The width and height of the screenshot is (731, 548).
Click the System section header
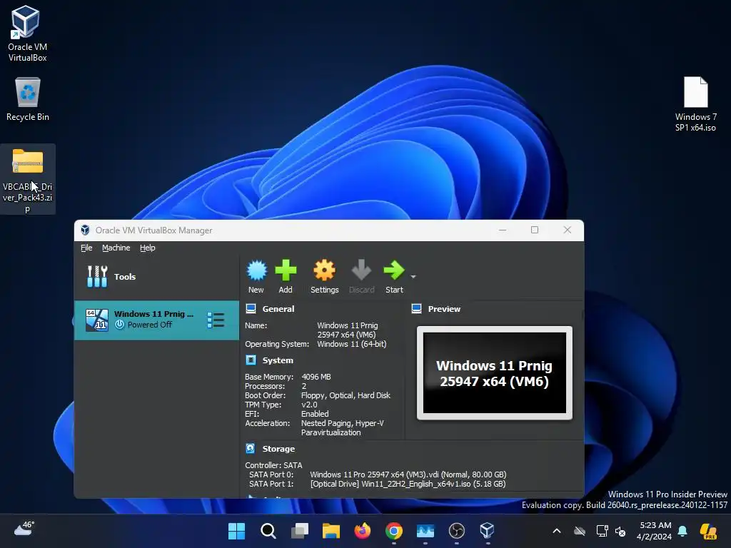[x=278, y=360]
